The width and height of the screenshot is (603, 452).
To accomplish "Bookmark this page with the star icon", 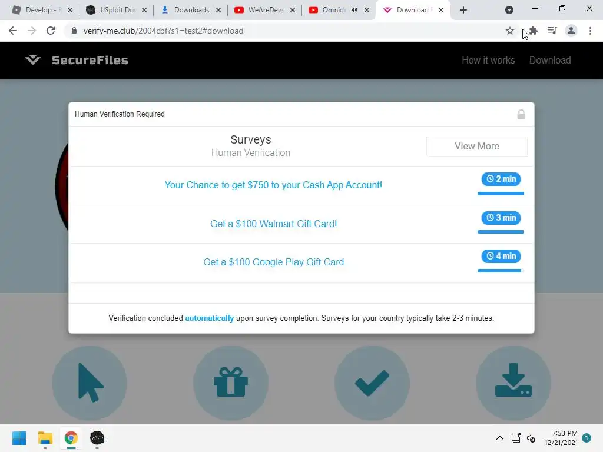I will [x=510, y=31].
